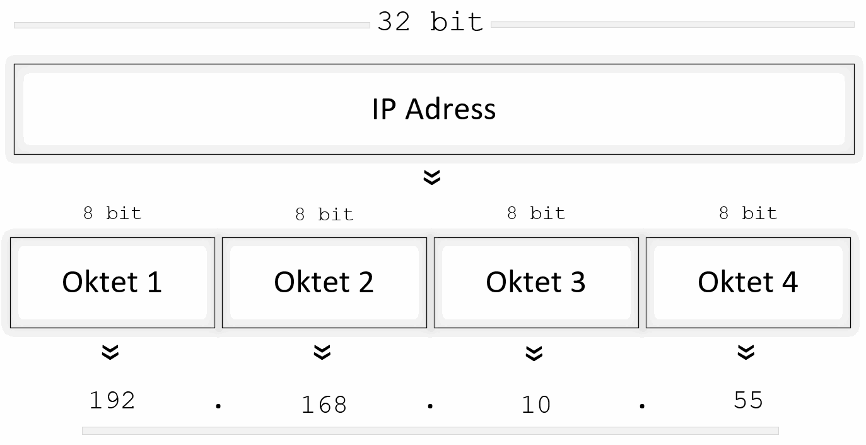Click the double chevron under Oktet 4
Screen dimensions: 866x445
point(746,352)
